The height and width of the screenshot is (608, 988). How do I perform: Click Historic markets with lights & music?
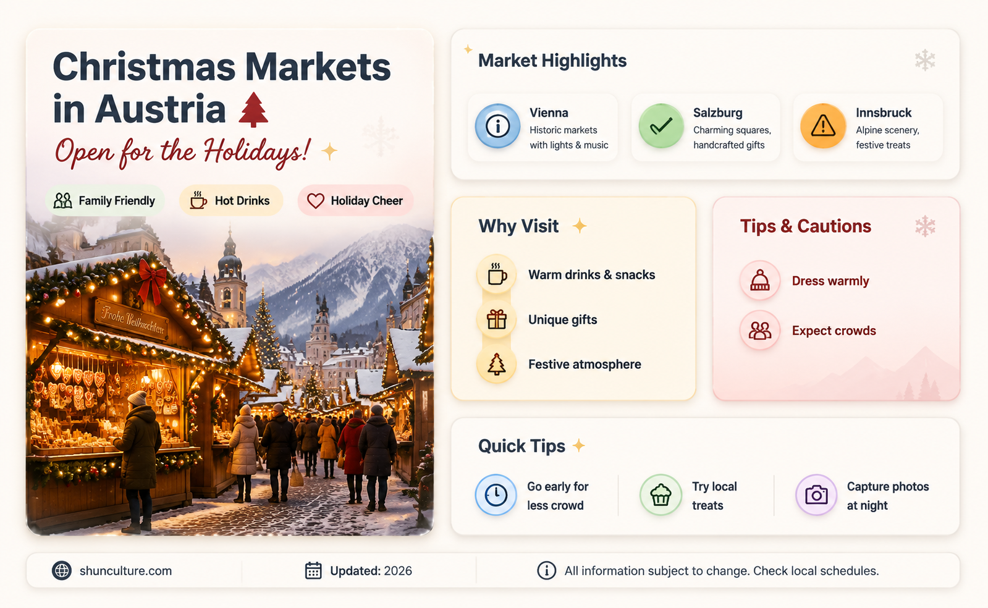tap(568, 138)
